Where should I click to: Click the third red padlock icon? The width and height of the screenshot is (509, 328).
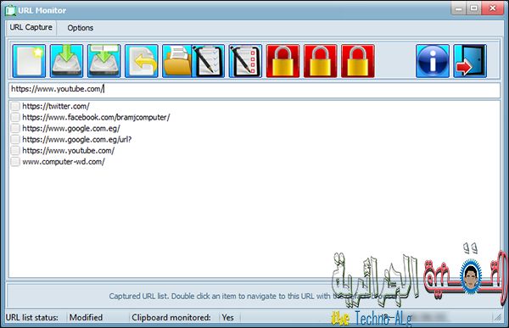pos(358,61)
